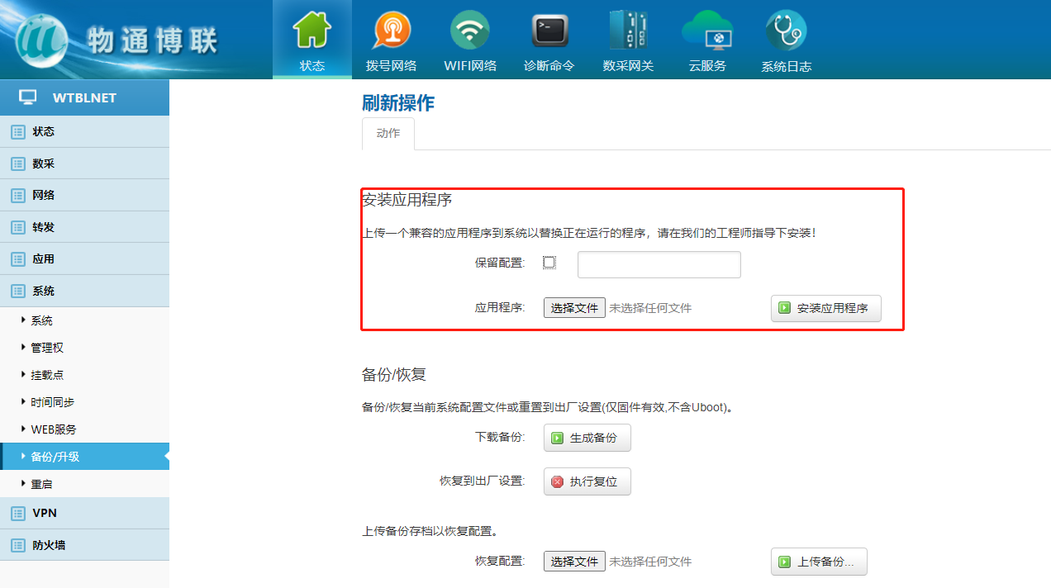
Task: Click the 安装应用程序 button
Action: coord(825,308)
